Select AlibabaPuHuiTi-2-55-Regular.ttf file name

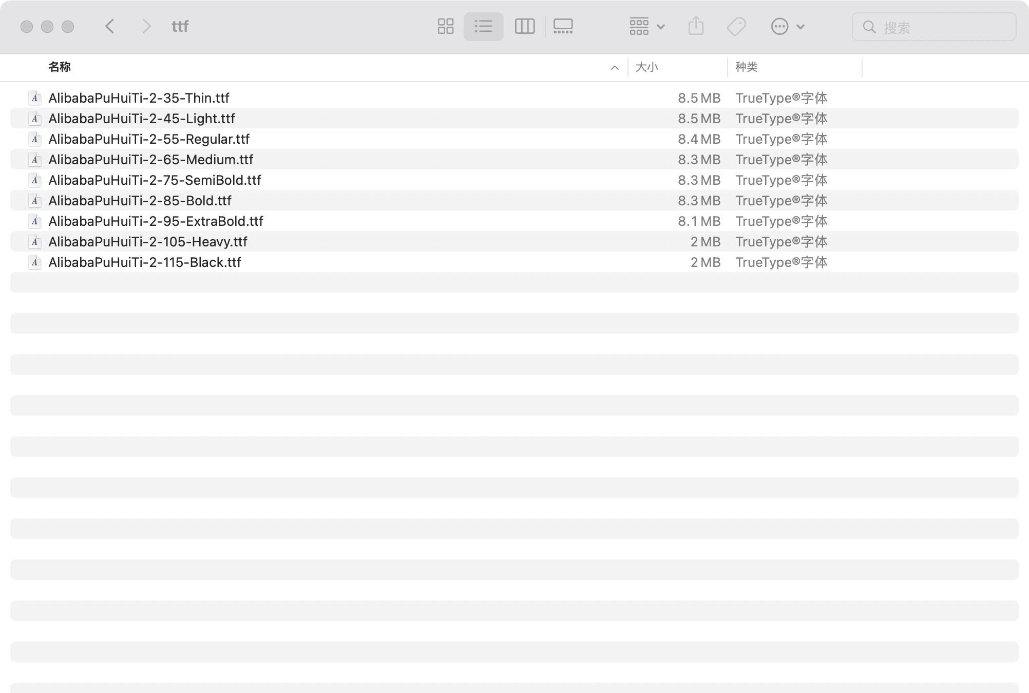149,139
